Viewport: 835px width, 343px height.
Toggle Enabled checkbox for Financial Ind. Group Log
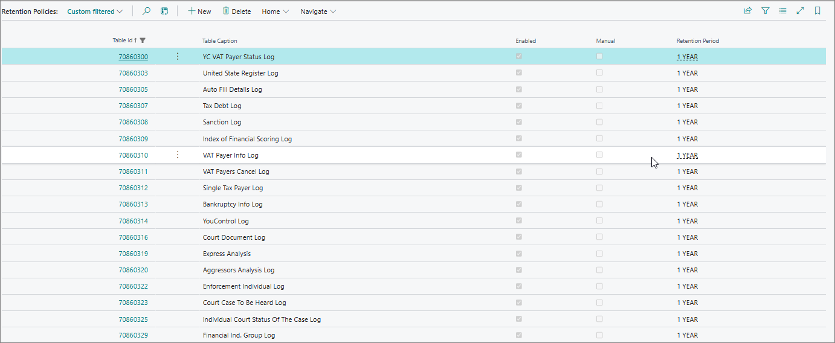click(518, 335)
